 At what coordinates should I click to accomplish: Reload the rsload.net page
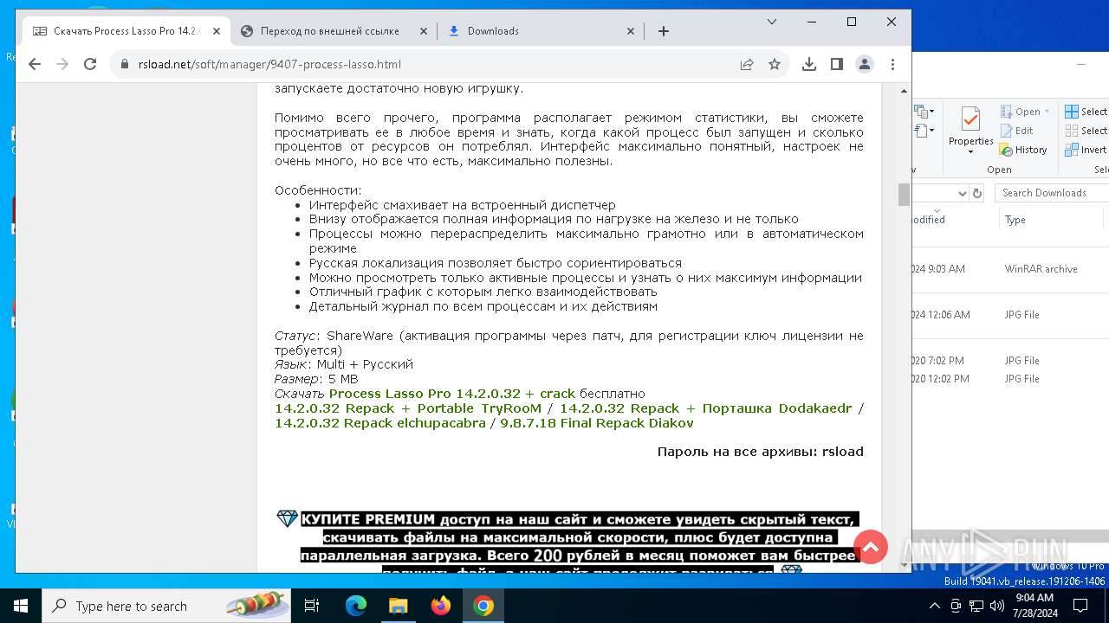pos(90,64)
